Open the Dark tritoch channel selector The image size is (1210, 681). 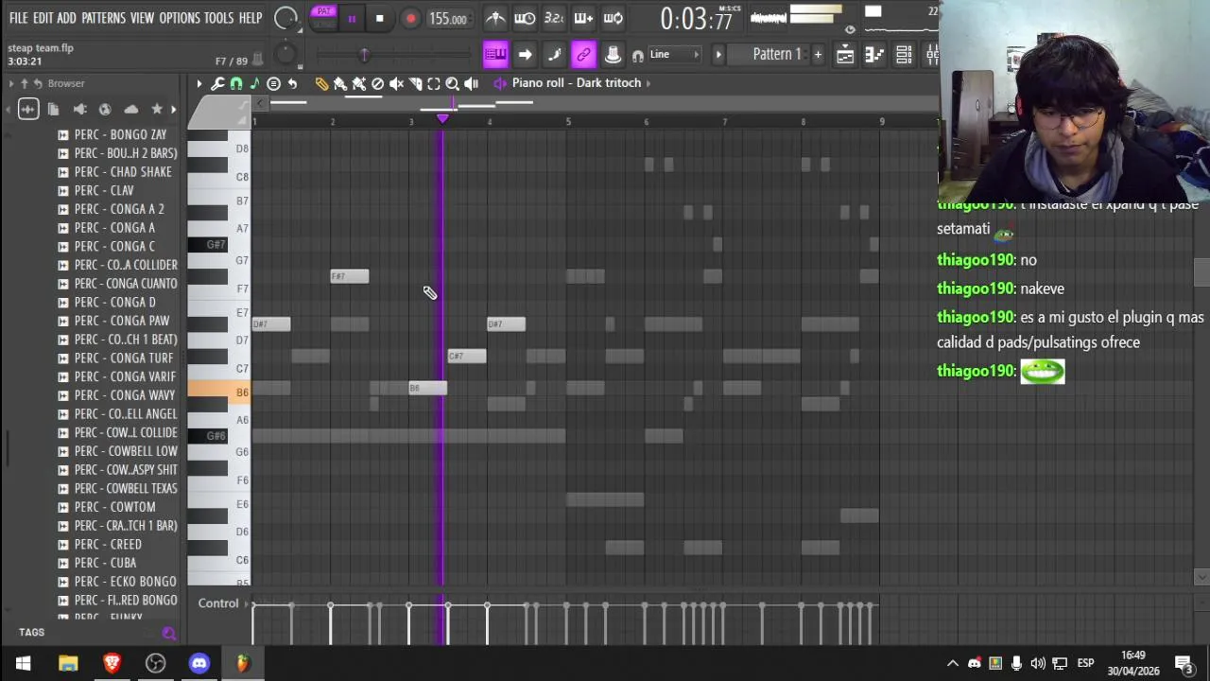576,83
